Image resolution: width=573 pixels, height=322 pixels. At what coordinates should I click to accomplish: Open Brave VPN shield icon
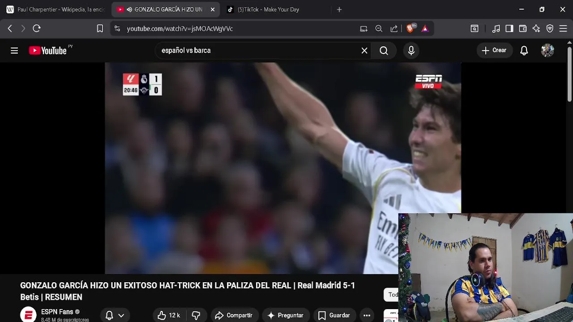[550, 29]
